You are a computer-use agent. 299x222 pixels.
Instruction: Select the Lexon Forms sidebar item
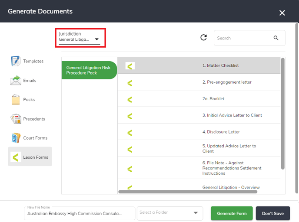click(x=30, y=157)
